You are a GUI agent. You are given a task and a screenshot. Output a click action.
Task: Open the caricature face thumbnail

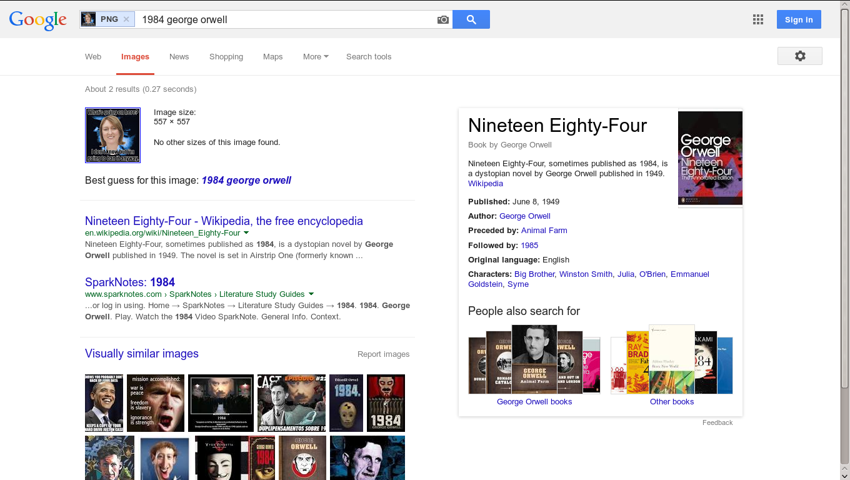pos(164,458)
